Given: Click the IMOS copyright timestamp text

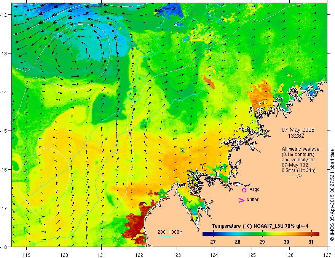Looking at the screenshot, I should click(332, 195).
